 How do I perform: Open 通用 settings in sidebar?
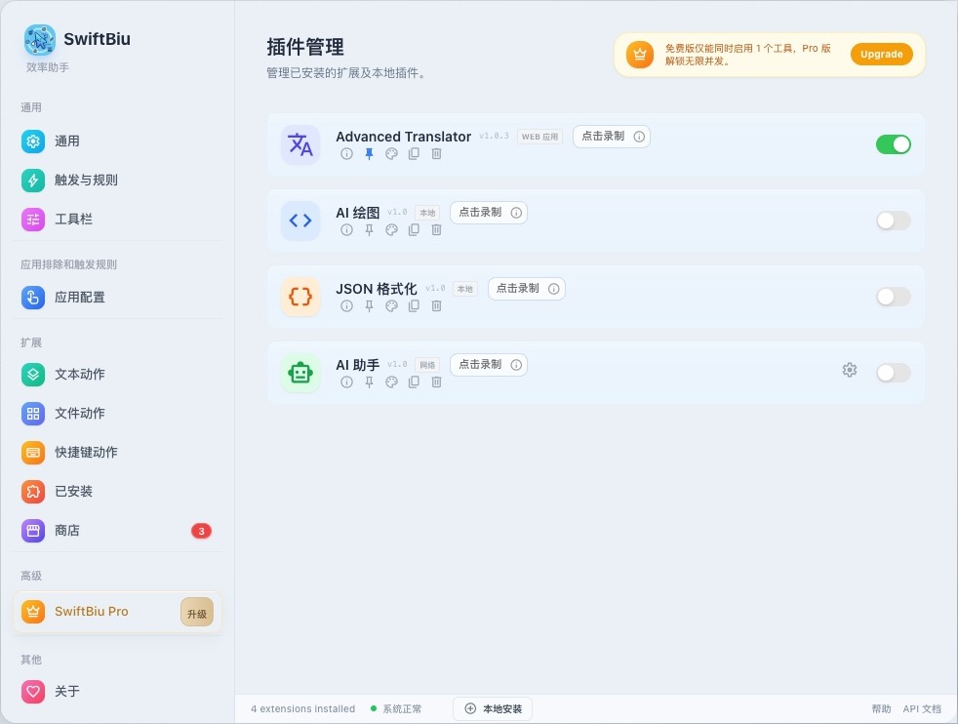click(117, 141)
